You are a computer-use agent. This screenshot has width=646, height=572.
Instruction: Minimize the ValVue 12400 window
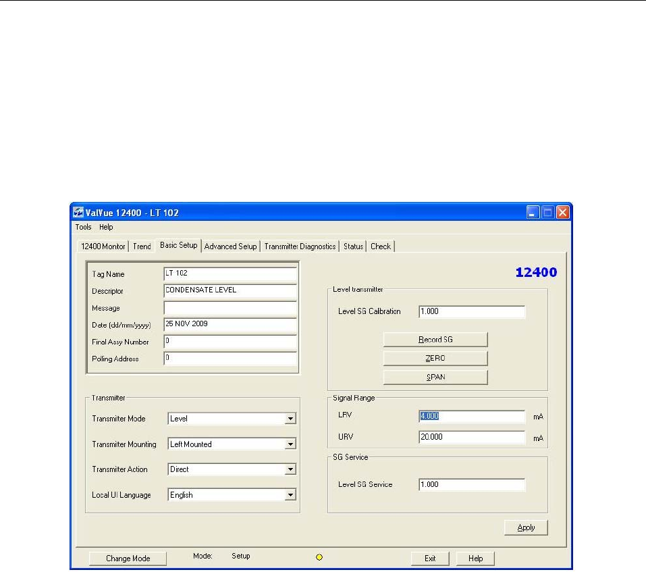[x=533, y=212]
